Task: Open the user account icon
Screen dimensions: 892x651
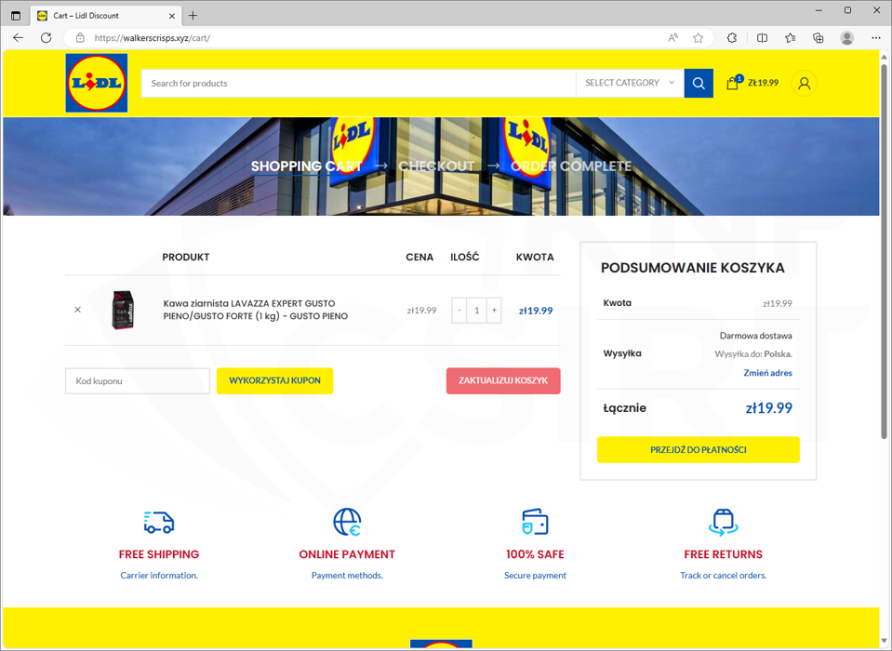Action: pos(804,84)
